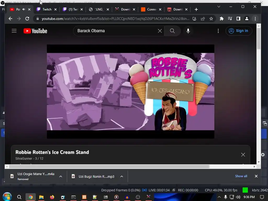Open the Chrome profile icon
Screen dimensions: 268x201
tap(247, 19)
